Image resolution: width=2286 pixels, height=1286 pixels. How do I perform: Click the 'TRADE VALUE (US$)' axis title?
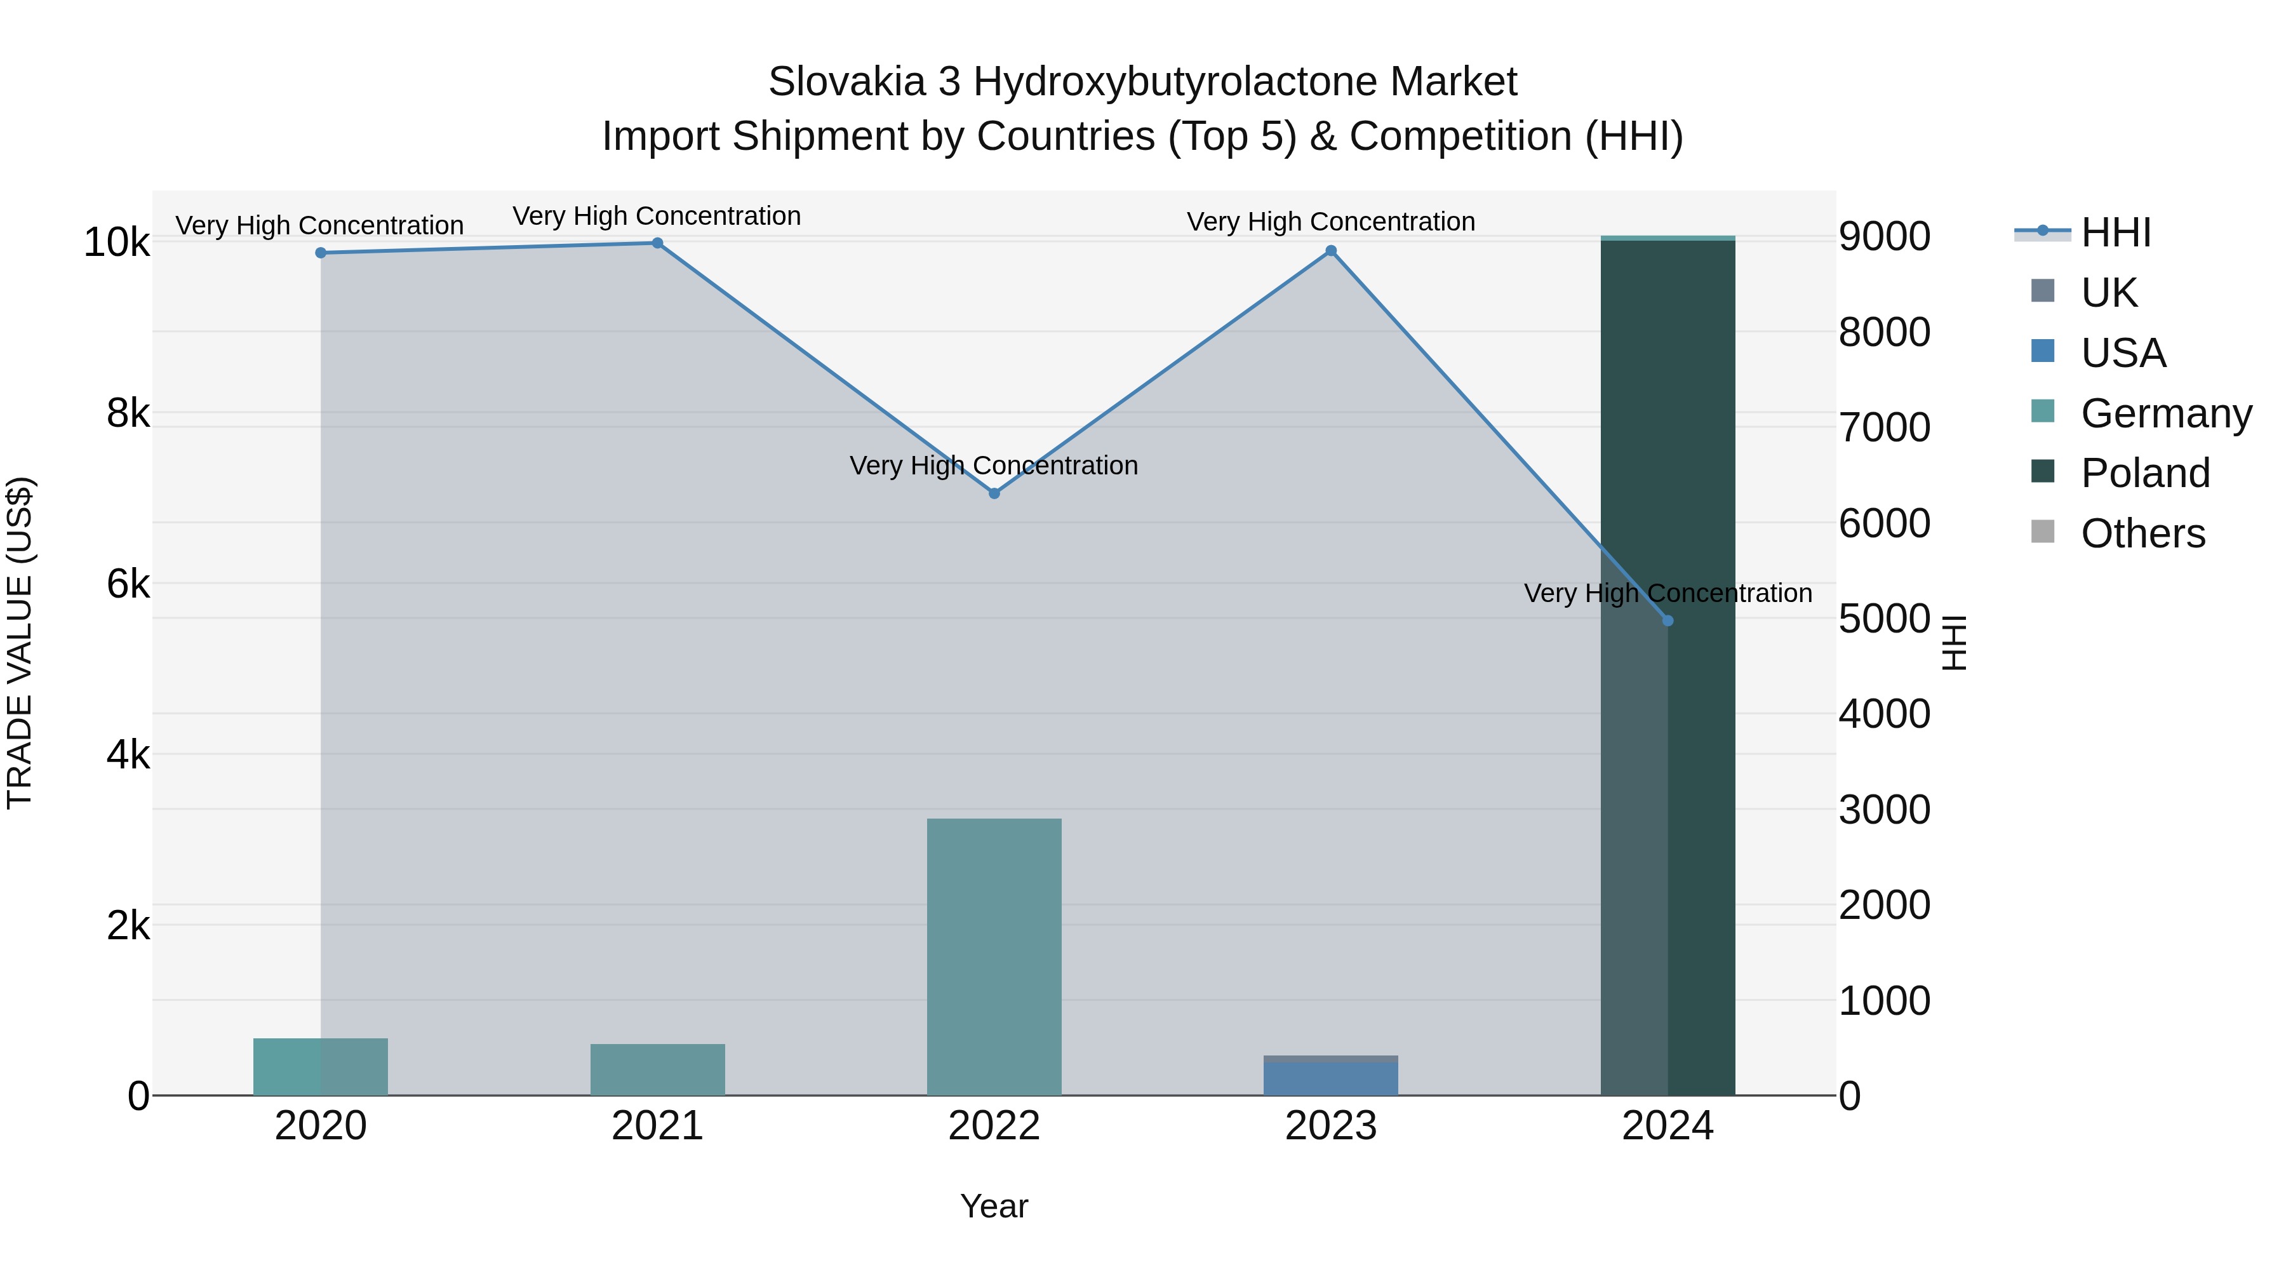[20, 643]
